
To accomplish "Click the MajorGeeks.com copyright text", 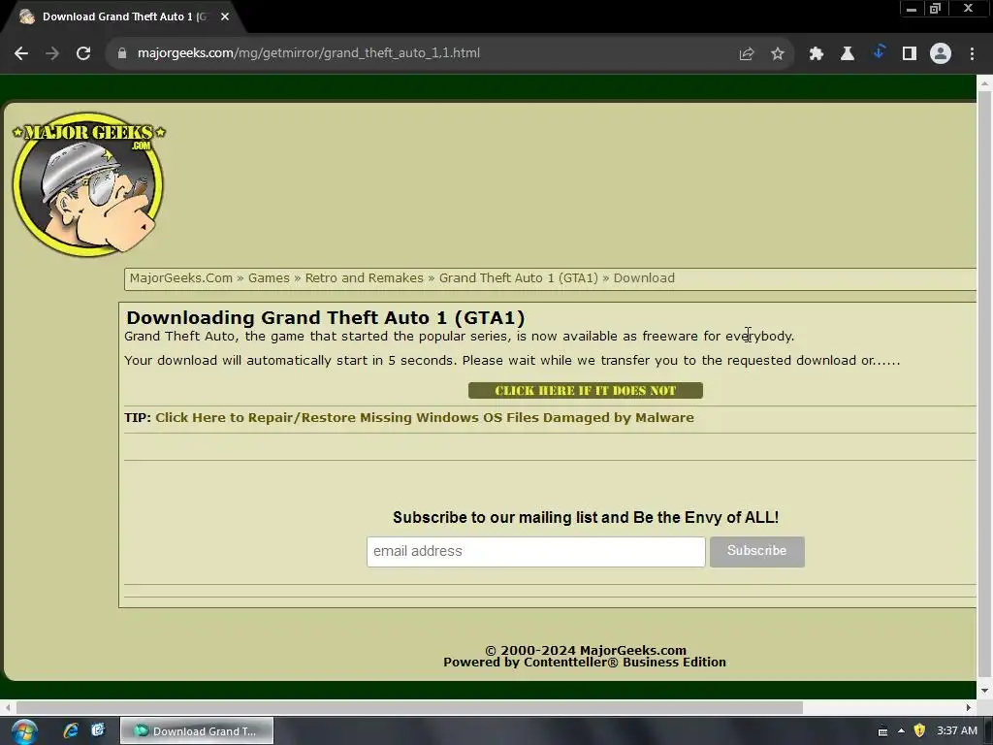I will pos(585,651).
